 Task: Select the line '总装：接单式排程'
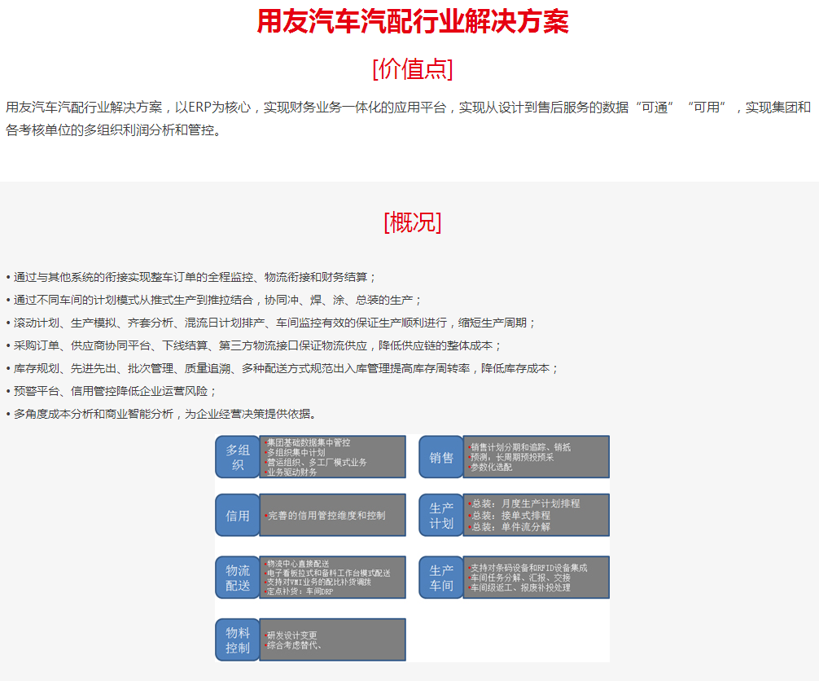510,516
